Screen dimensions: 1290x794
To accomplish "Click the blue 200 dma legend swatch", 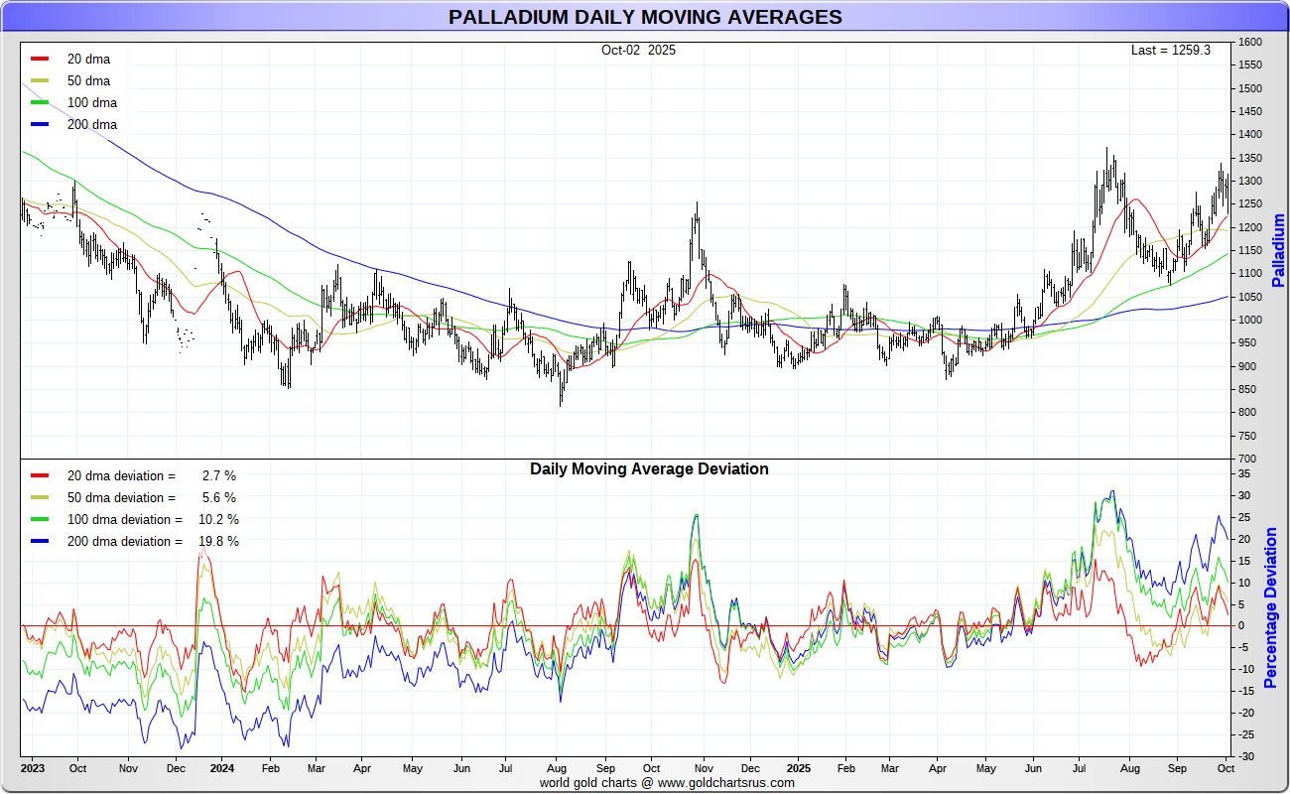I will tap(40, 124).
